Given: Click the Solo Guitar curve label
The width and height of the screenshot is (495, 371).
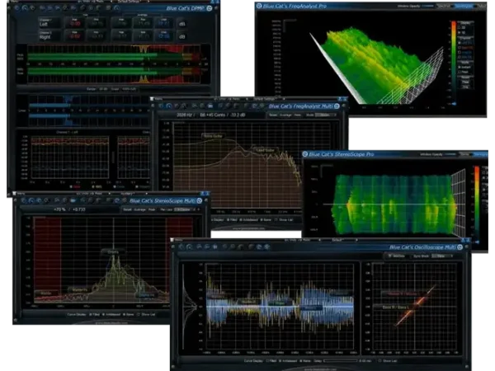Looking at the screenshot, I should (213, 136).
